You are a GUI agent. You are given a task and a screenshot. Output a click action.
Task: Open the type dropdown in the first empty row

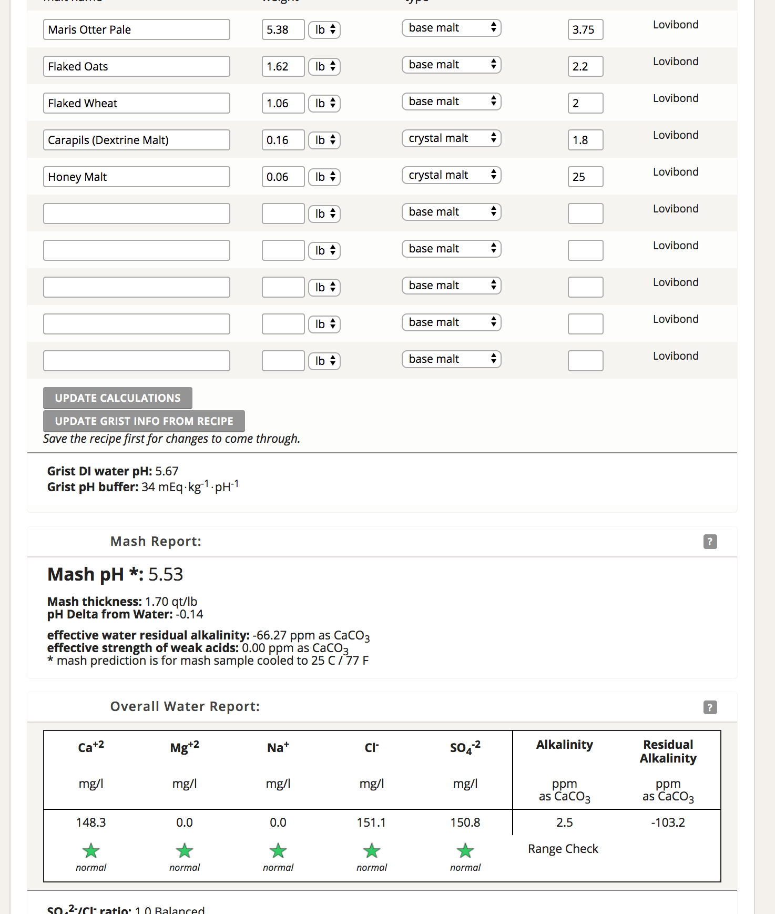(x=451, y=211)
